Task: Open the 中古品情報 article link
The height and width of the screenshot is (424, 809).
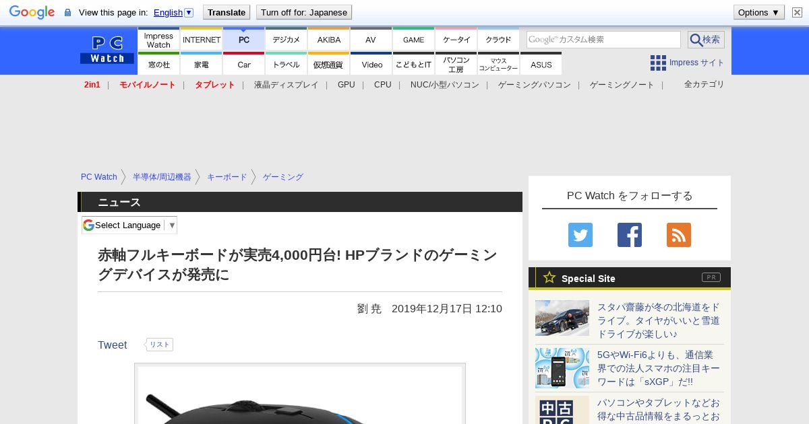Action: [x=659, y=410]
